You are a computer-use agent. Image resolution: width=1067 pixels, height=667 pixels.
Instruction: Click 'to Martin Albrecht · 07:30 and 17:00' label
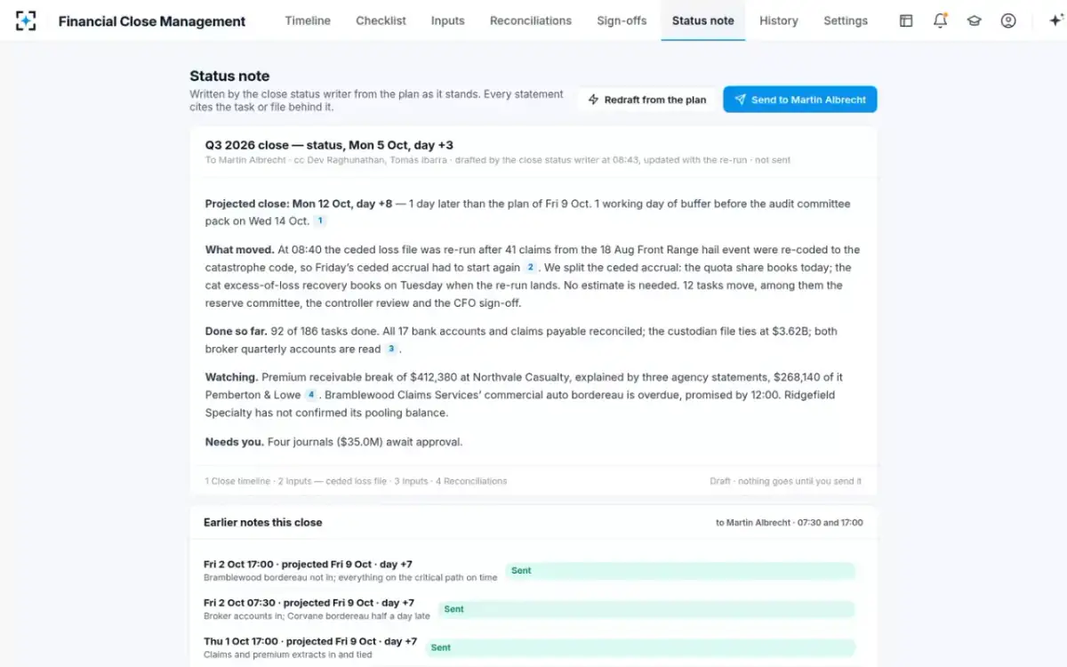790,523
